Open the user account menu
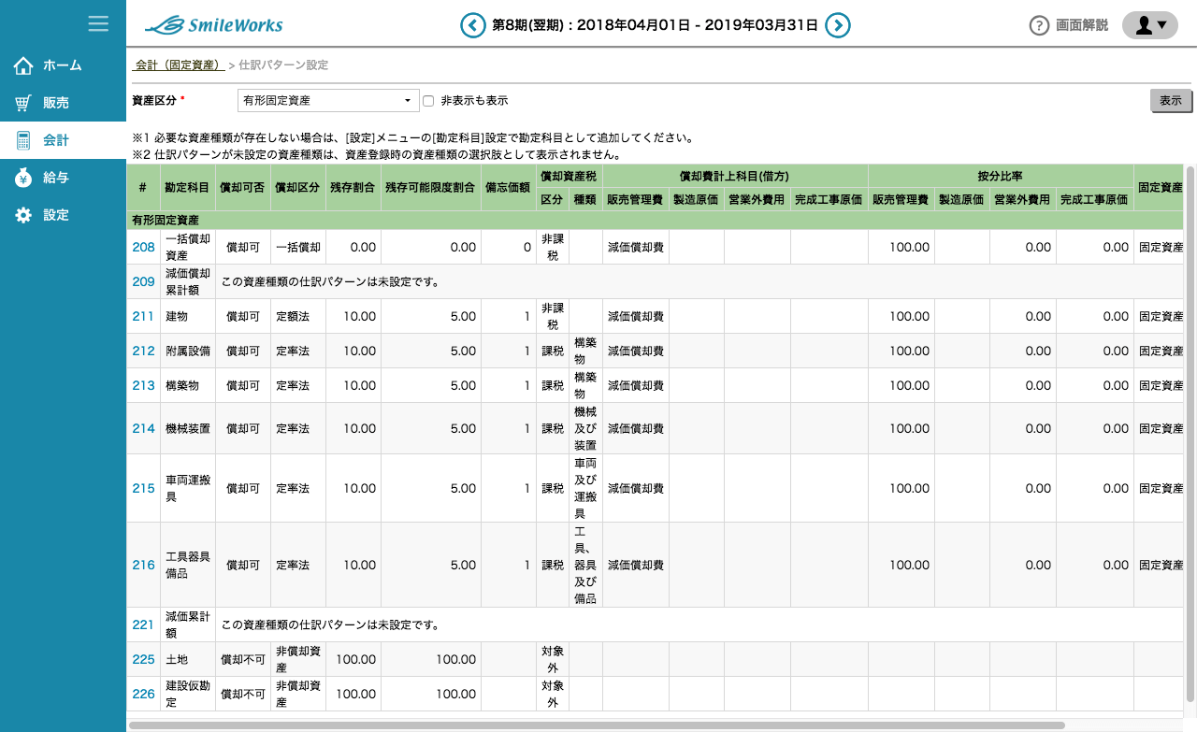 (1150, 26)
